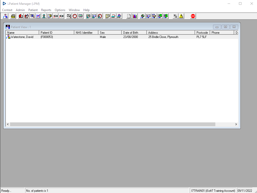Viewport: 257px width, 193px height.
Task: Click the horizontal scrollbar thumb
Action: (113, 124)
